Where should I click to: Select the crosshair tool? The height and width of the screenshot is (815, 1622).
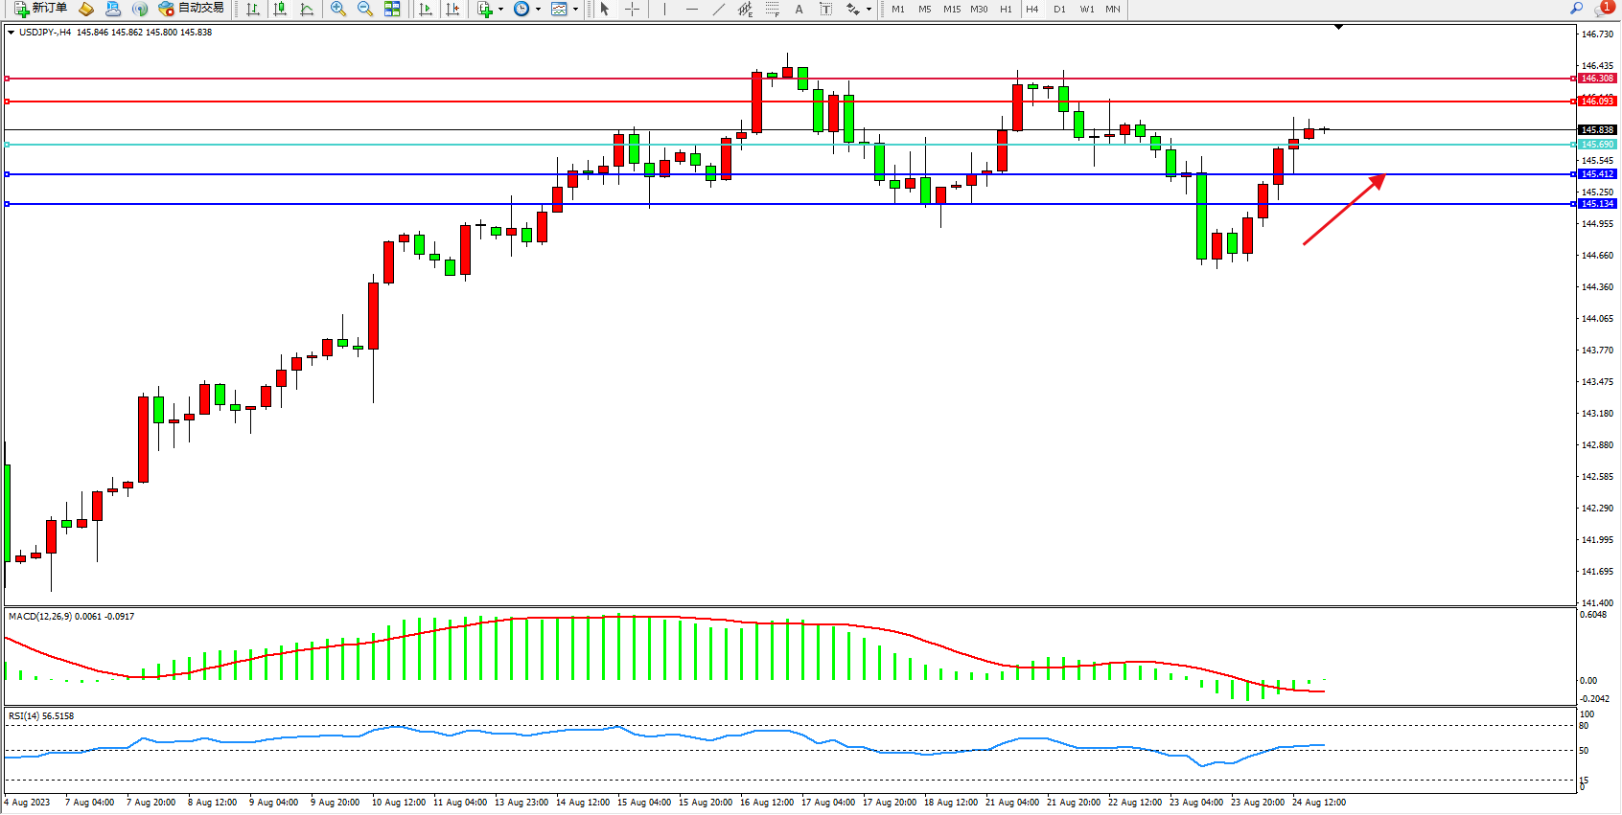click(x=632, y=9)
